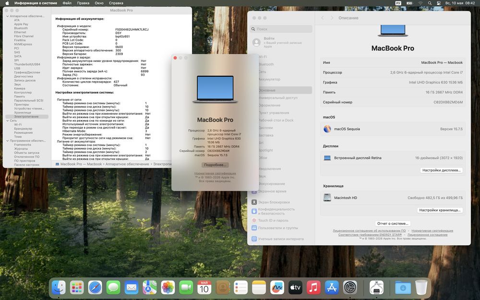Screen dimensions: 480x300
Task: Open the App Store in the Dock
Action: tap(332, 288)
